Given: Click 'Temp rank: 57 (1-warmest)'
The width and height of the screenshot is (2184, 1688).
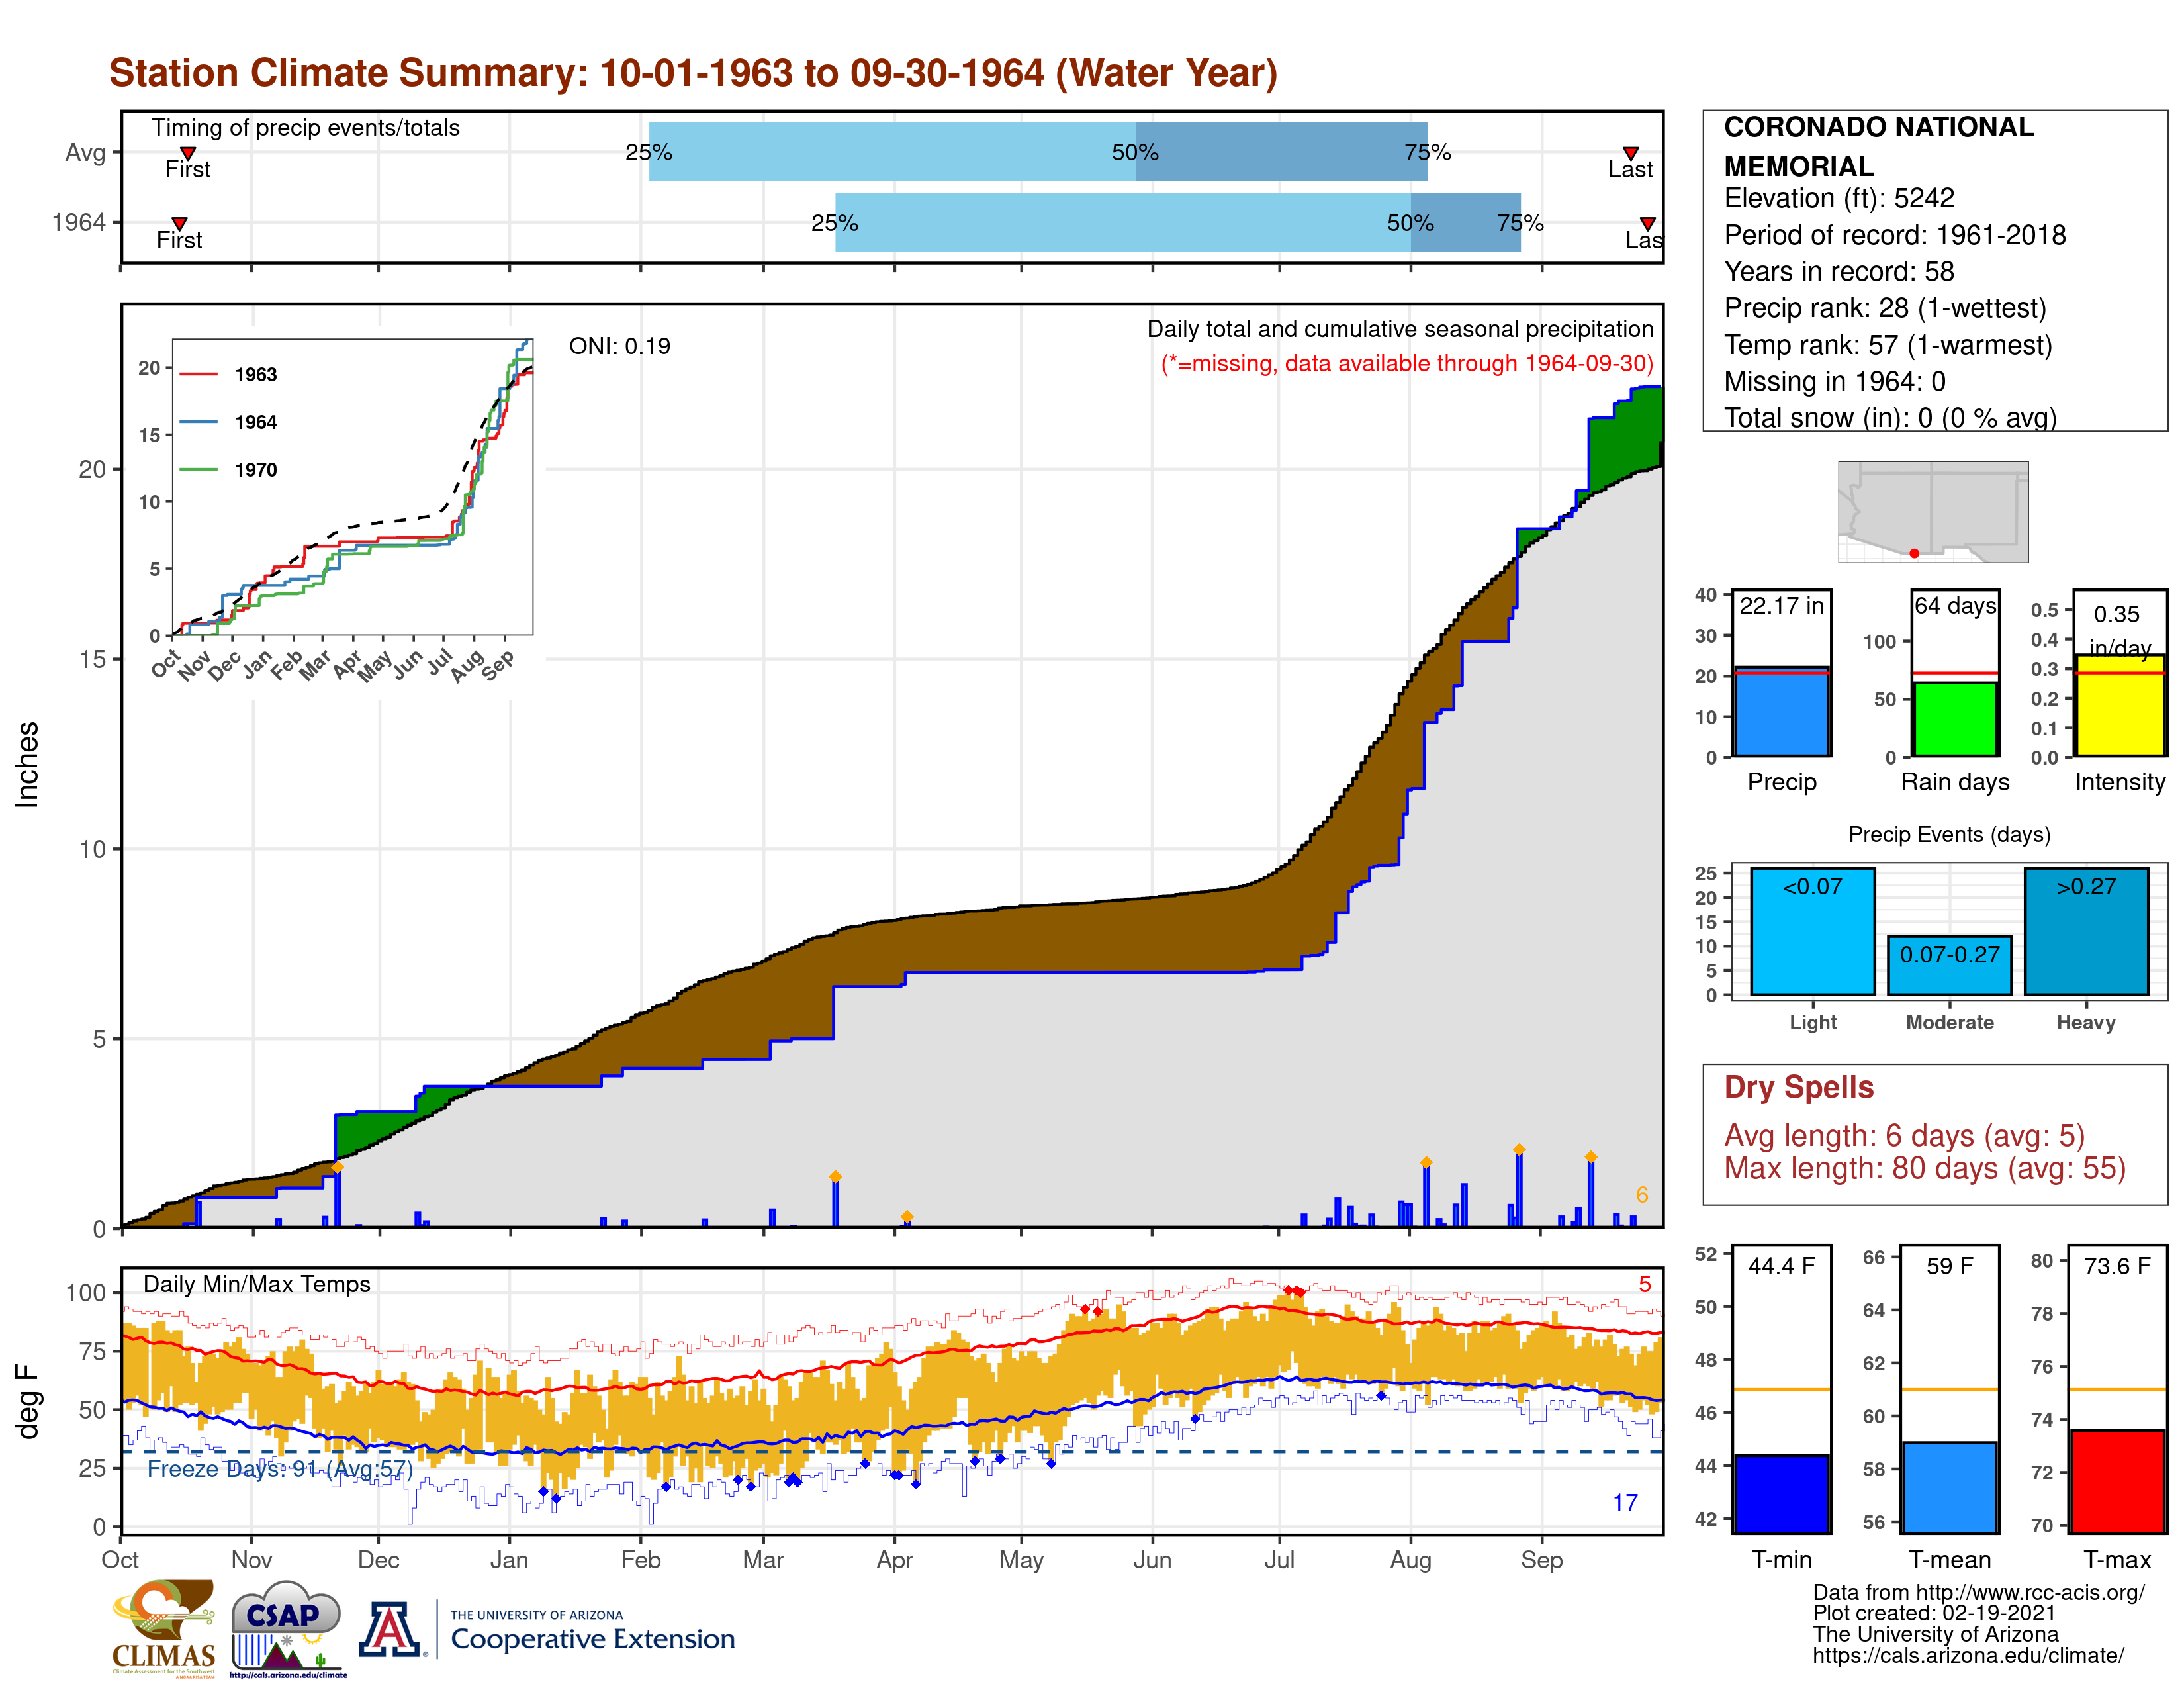Looking at the screenshot, I should coord(1888,345).
